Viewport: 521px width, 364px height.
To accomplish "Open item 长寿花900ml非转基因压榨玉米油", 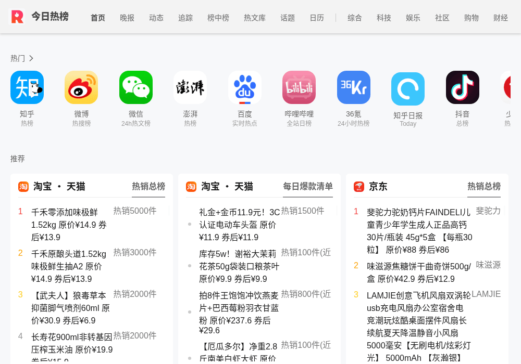I will pos(72,348).
